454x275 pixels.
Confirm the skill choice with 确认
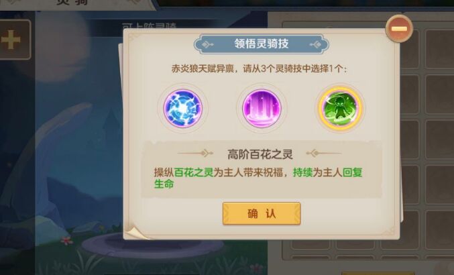tap(262, 214)
